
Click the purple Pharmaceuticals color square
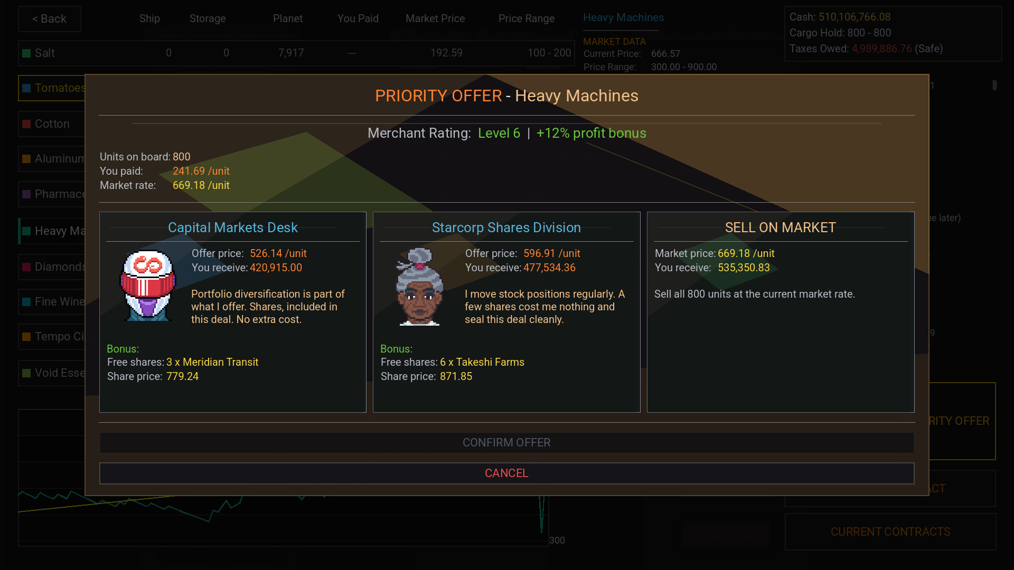(x=26, y=194)
